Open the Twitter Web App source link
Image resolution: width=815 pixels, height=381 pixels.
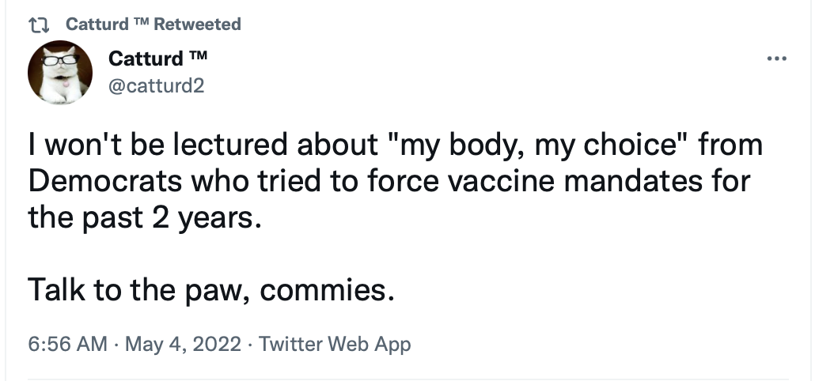[x=335, y=344]
